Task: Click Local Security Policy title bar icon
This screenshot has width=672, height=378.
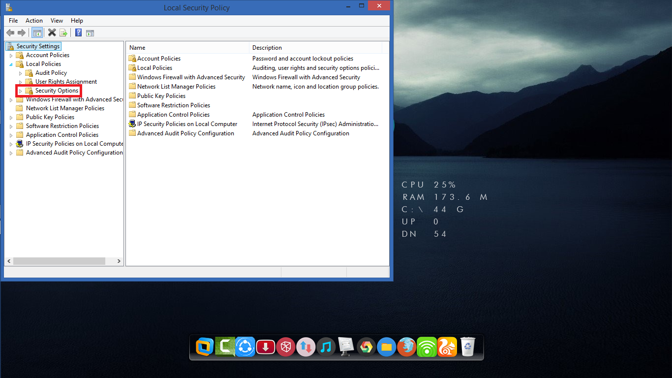Action: tap(9, 7)
